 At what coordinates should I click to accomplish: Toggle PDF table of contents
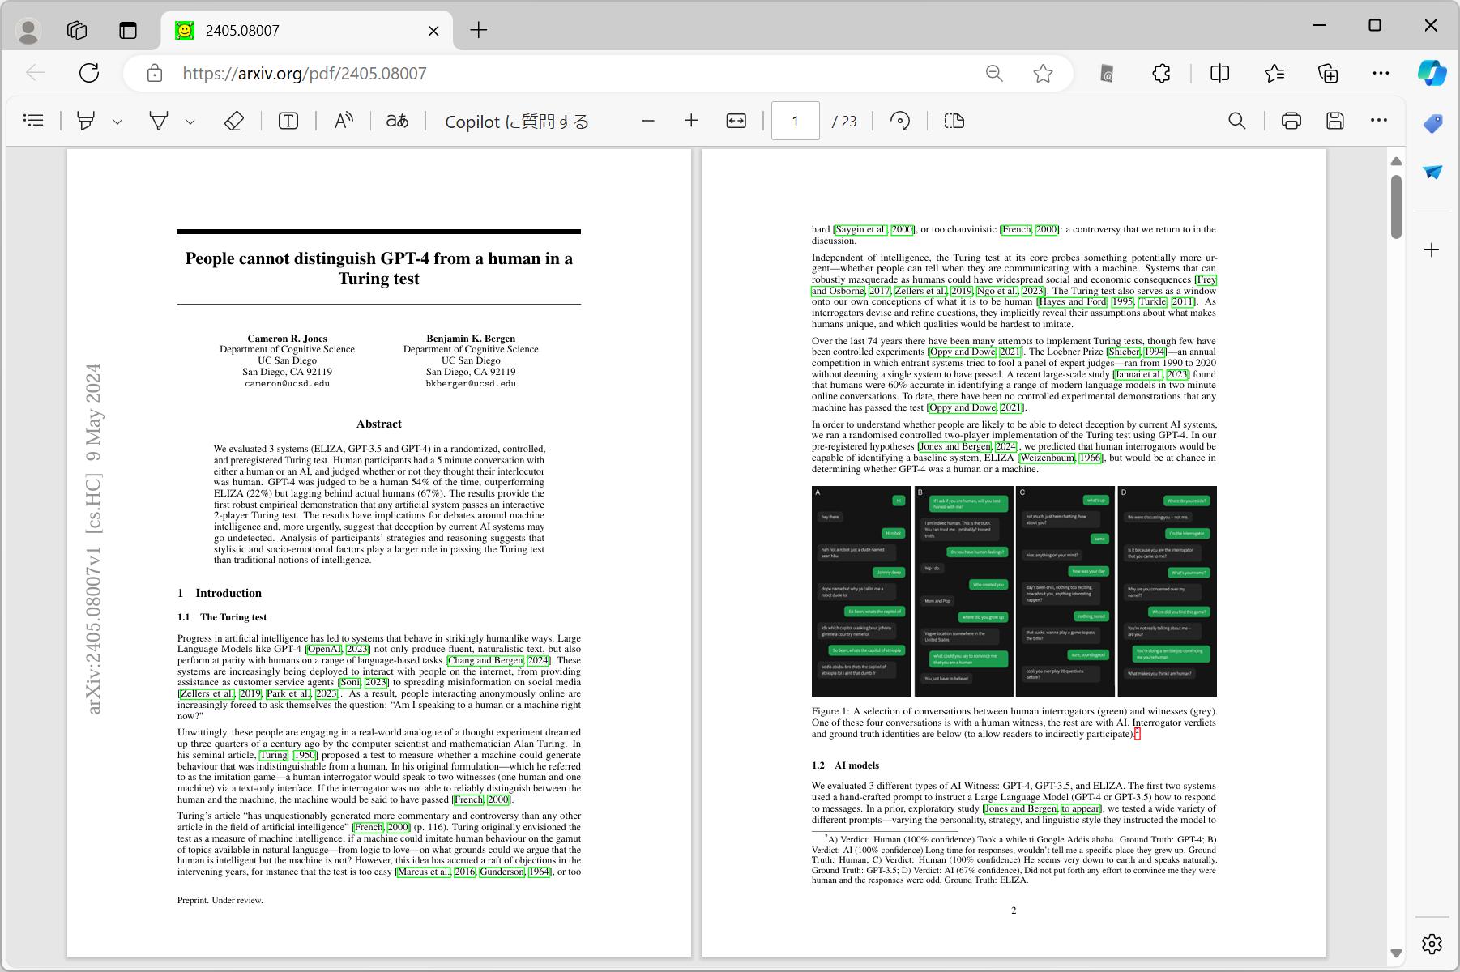33,121
